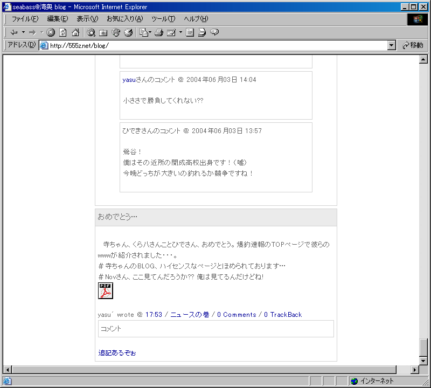Click the Print toolbar icon
Screen dimensions: 431x388
[x=158, y=32]
